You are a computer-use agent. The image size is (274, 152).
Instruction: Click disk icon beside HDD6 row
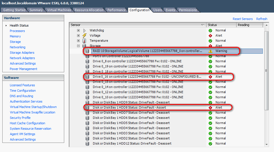click(87, 118)
